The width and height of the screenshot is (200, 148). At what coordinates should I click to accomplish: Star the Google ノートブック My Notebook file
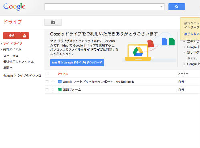[x=53, y=82]
